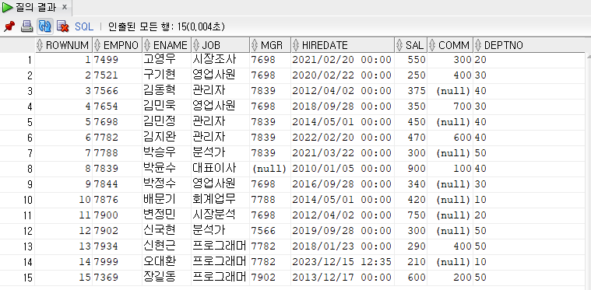
Task: Select the 김지완 name cell
Action: click(167, 138)
